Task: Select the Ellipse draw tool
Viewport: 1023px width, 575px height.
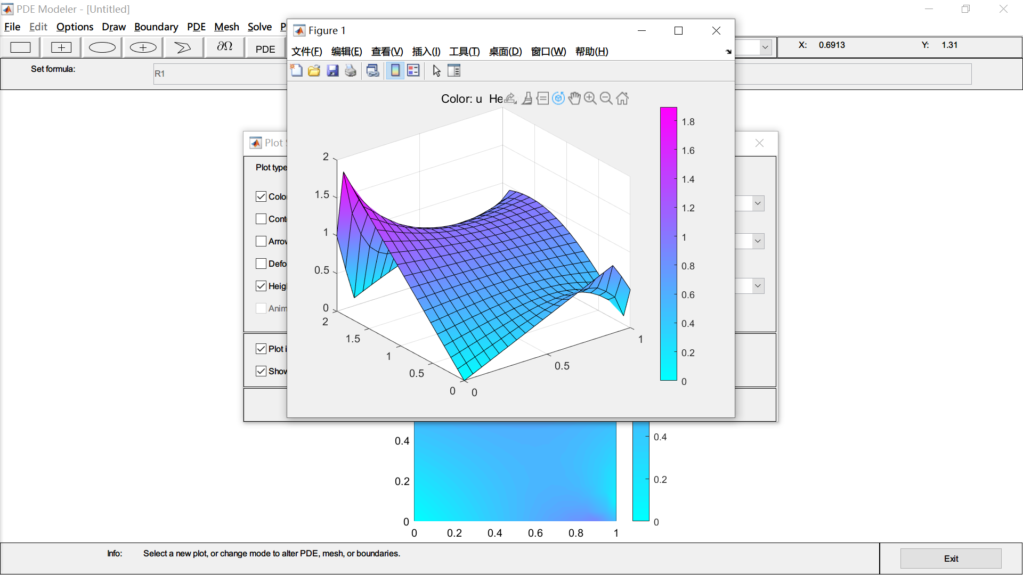Action: coord(102,47)
